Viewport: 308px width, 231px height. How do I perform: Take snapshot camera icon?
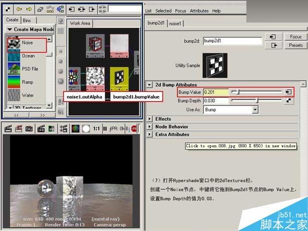pos(29,129)
